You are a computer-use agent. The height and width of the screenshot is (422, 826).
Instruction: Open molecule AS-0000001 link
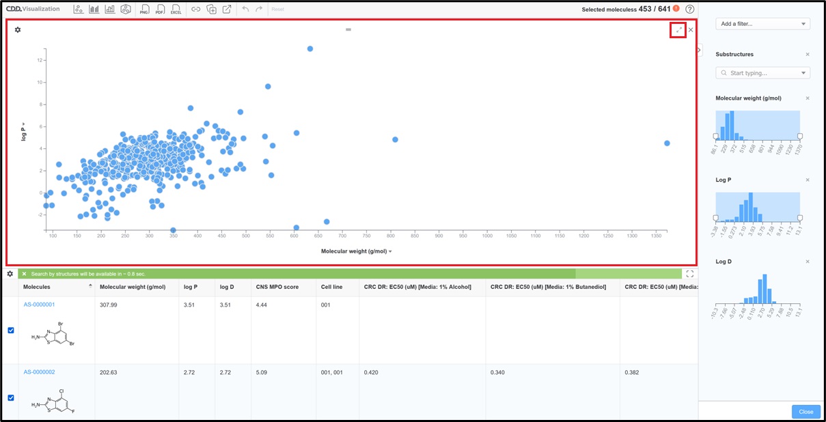(39, 305)
